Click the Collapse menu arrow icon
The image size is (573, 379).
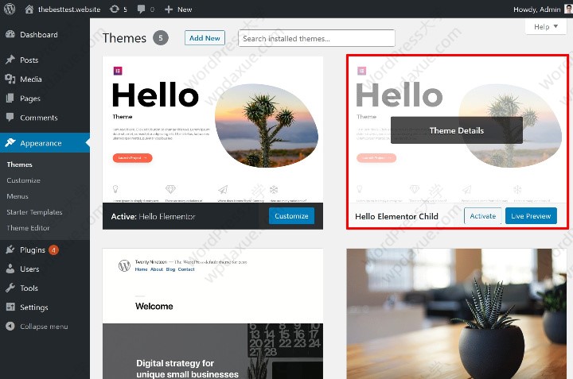[10, 326]
